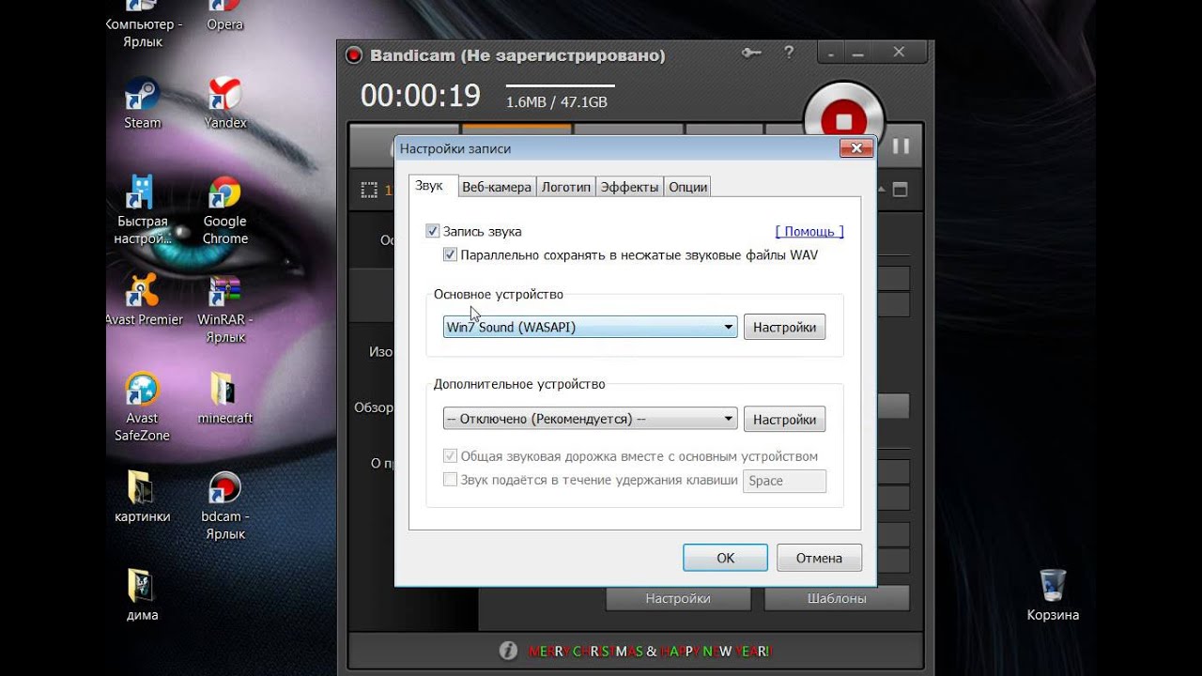
Task: Switch to the Опции tab
Action: (687, 187)
